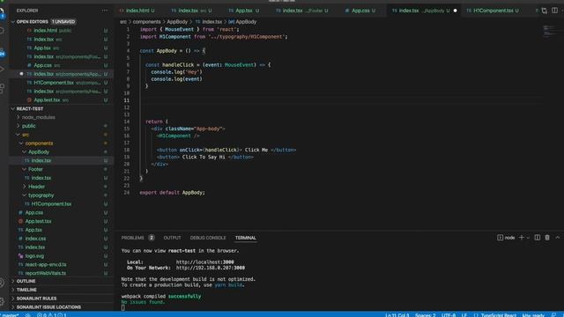Select the node terminal profile icon
This screenshot has height=317, width=564.
tap(500, 238)
